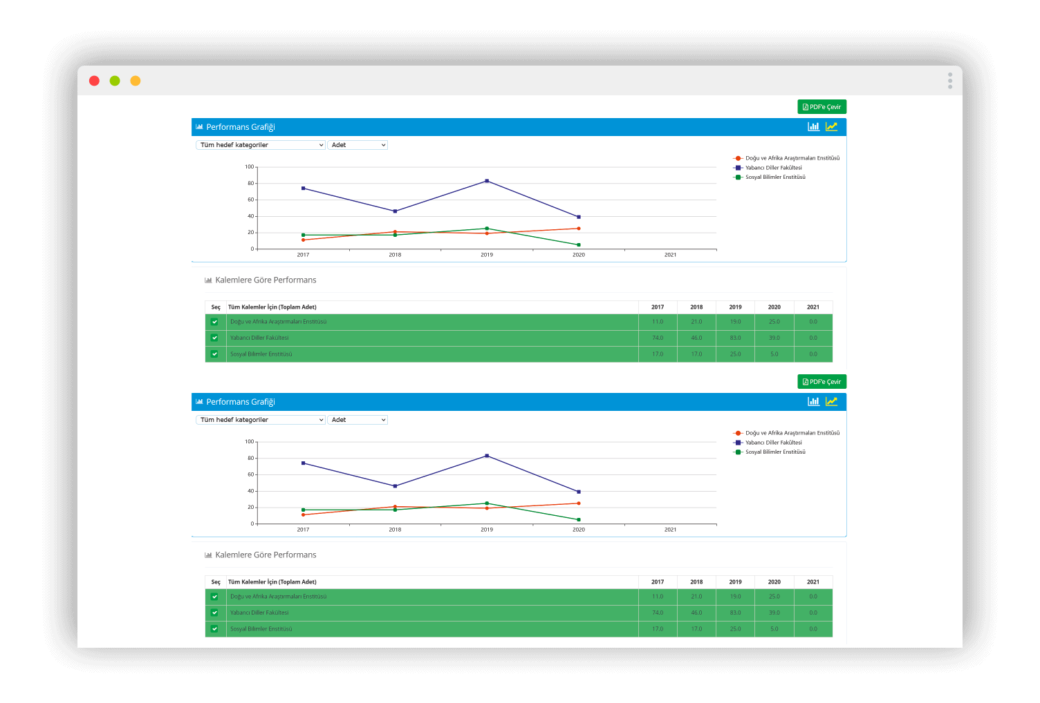This screenshot has width=1040, height=703.
Task: Click the 2017 blue data point in upper chart
Action: (x=303, y=189)
